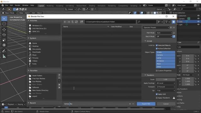
Task: Open the Downloads system folder
Action: coord(36,52)
